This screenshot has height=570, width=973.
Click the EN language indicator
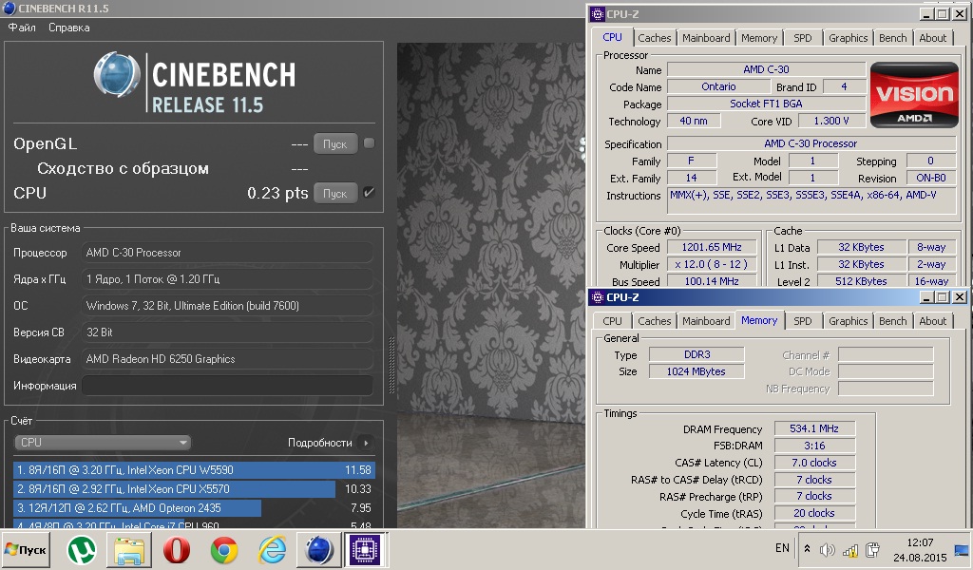coord(782,548)
